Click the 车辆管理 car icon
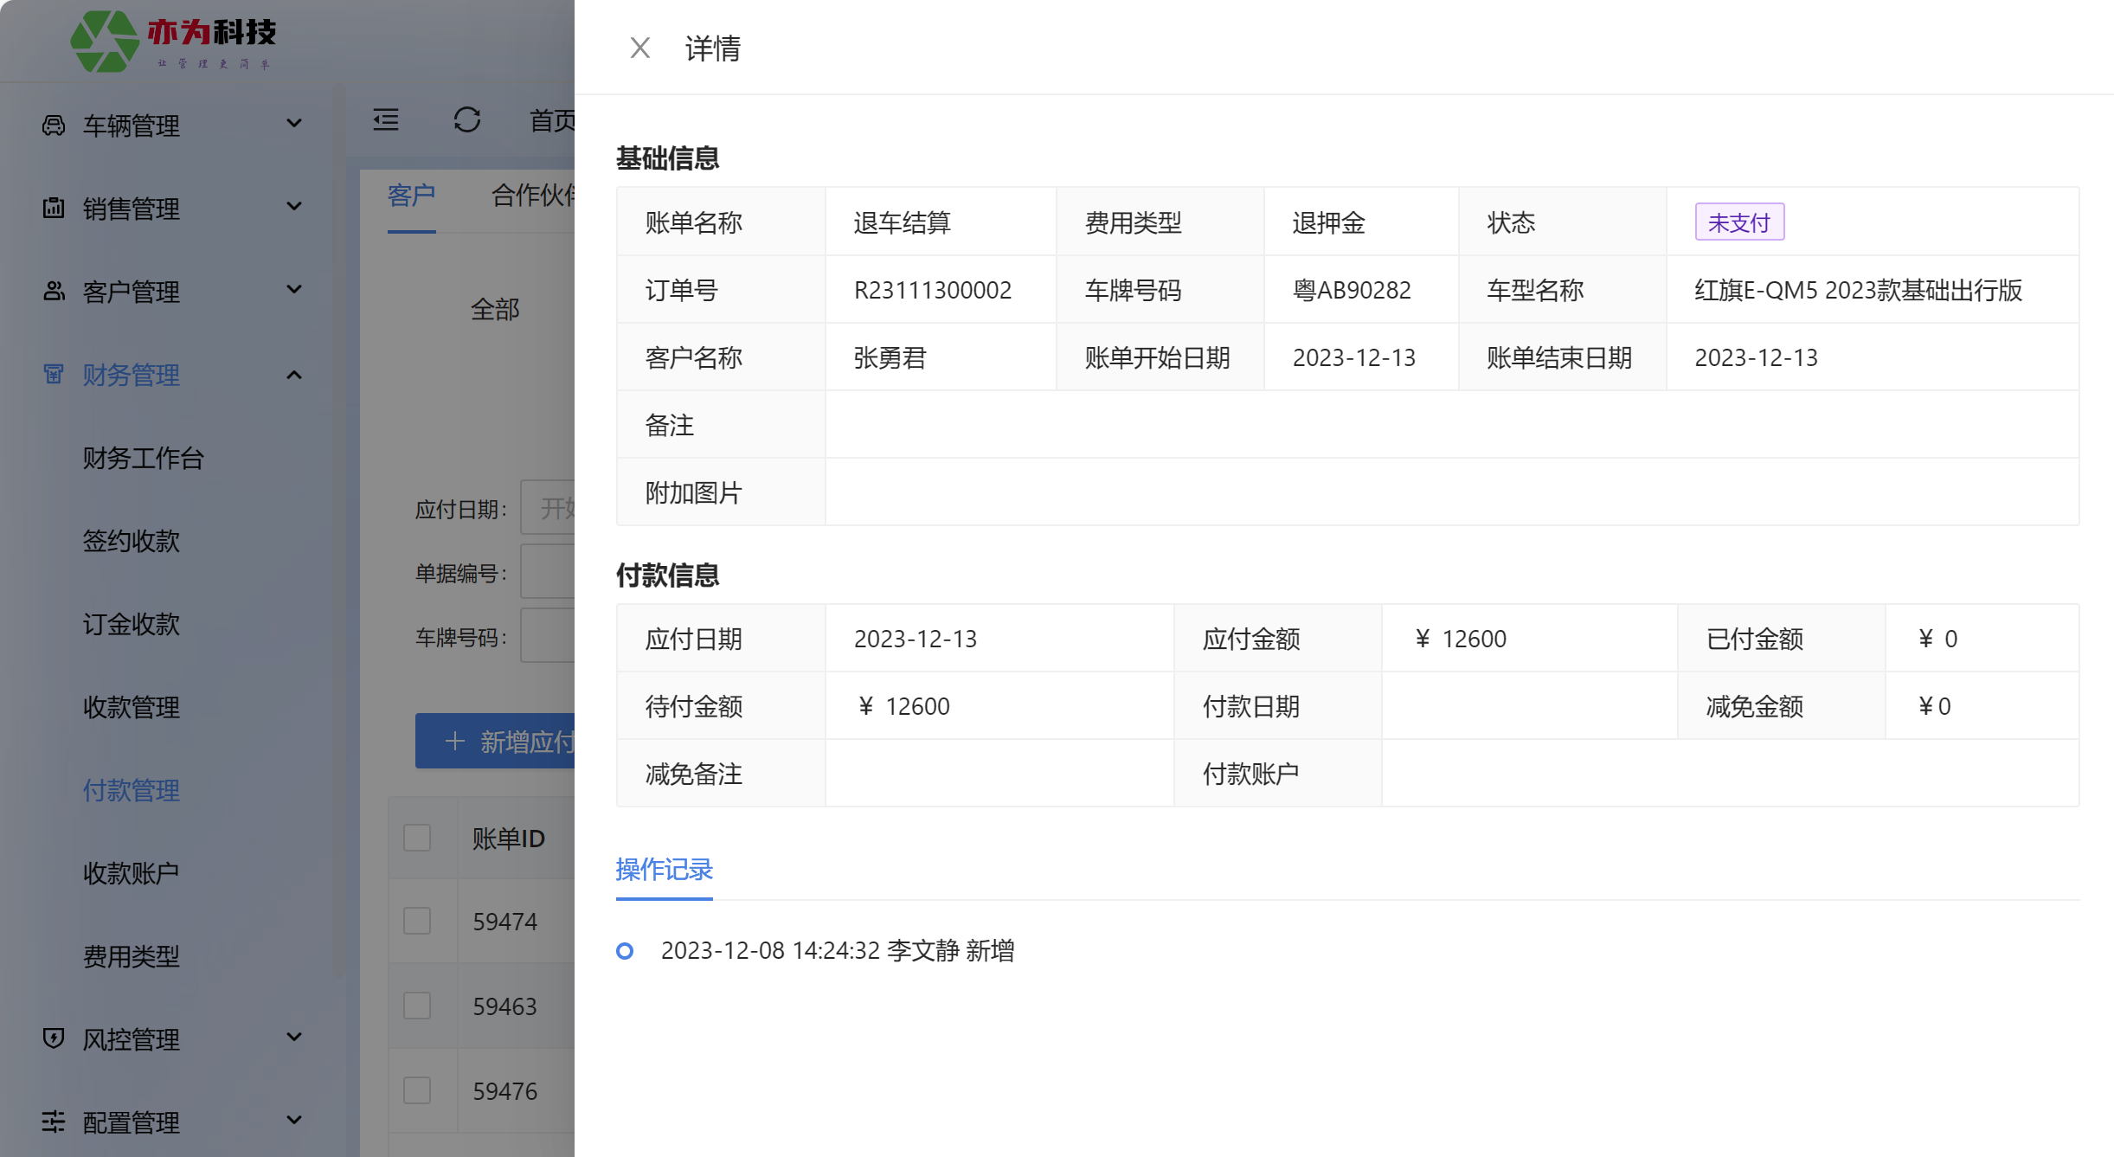Viewport: 2114px width, 1157px height. click(54, 125)
